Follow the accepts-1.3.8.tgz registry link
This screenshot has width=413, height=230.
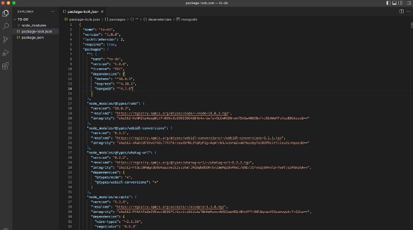point(171,207)
